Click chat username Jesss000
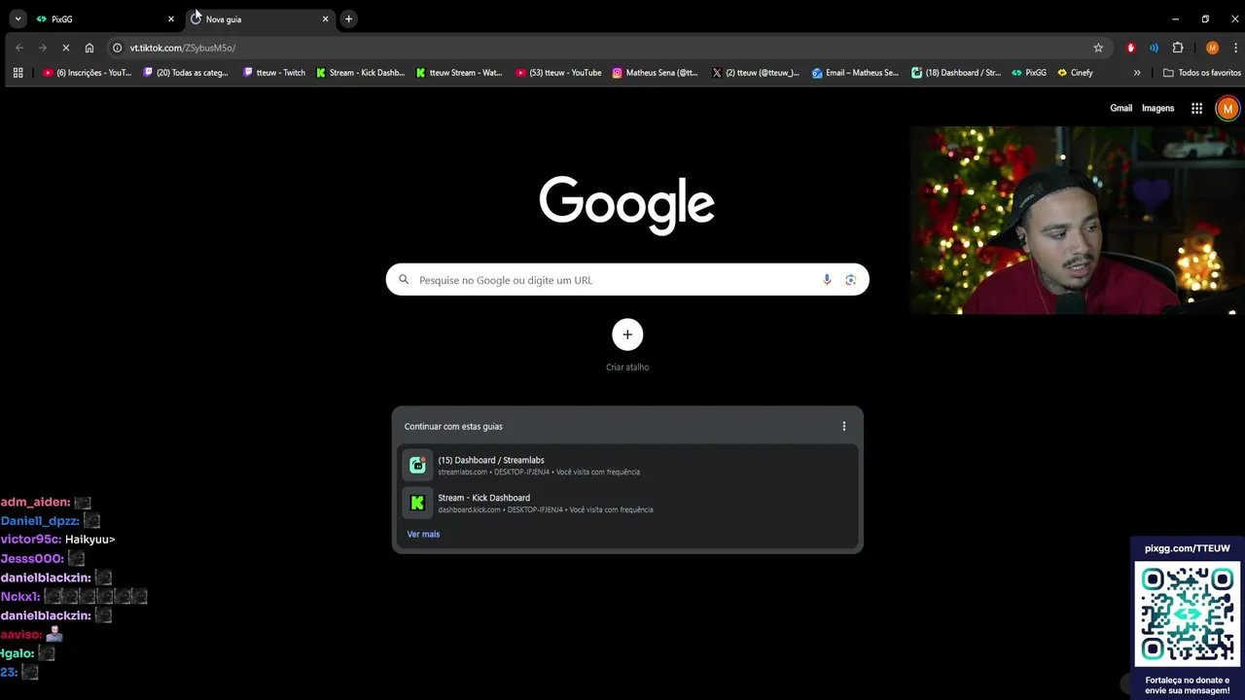 point(32,559)
